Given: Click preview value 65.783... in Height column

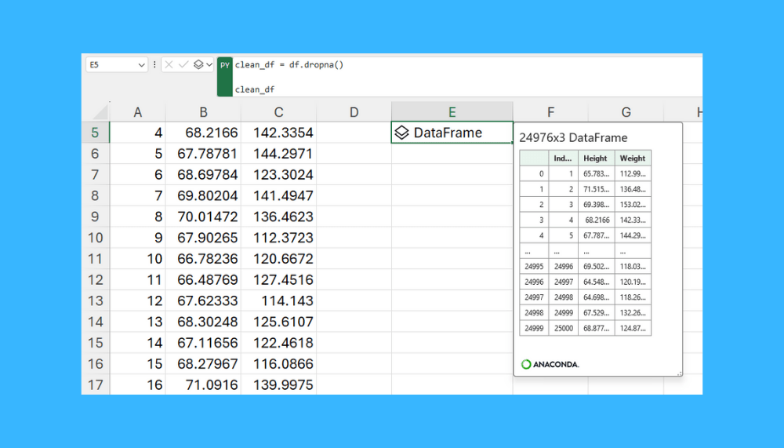Looking at the screenshot, I should (x=597, y=173).
